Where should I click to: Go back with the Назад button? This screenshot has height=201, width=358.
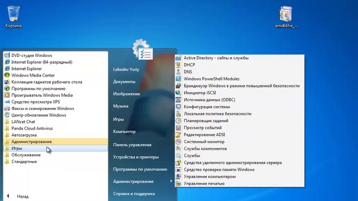tap(18, 196)
